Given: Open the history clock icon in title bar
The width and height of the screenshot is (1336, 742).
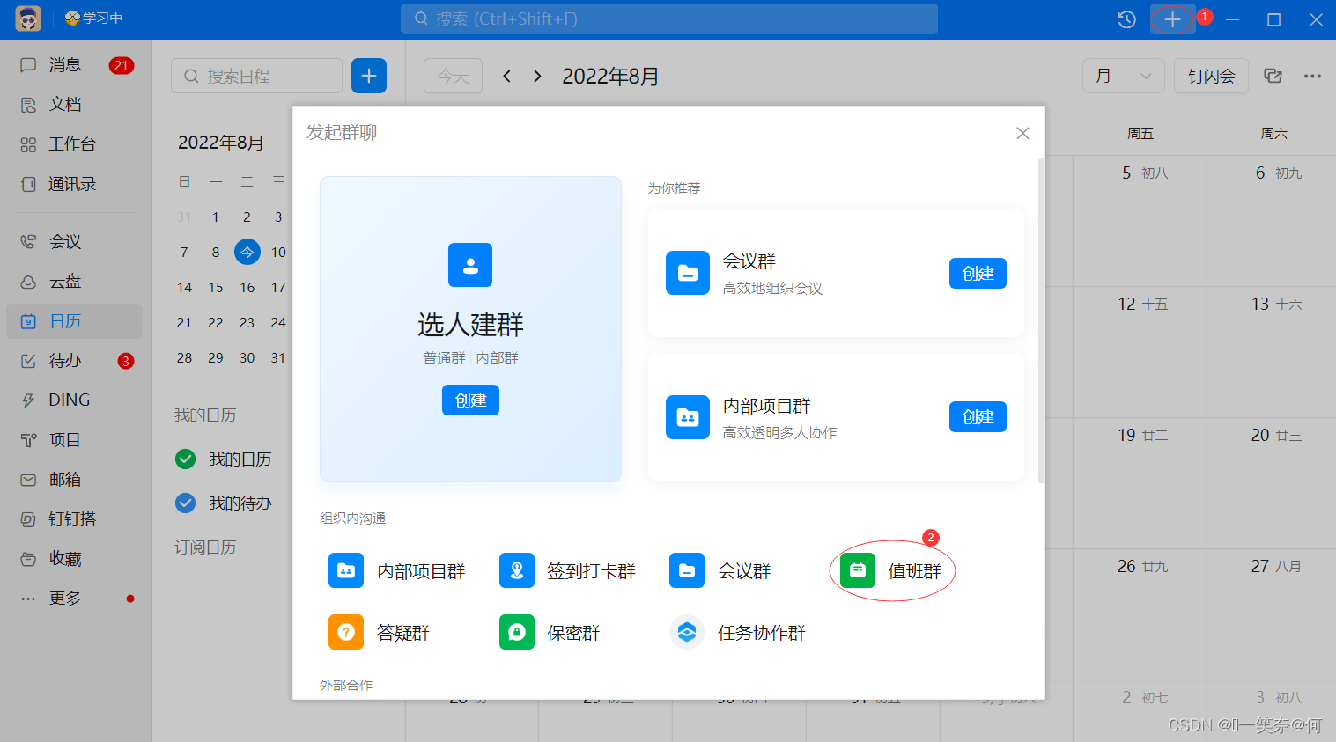Looking at the screenshot, I should click(x=1126, y=19).
